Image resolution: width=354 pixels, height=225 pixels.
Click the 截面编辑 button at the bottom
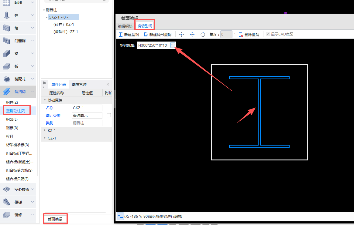[x=55, y=219]
